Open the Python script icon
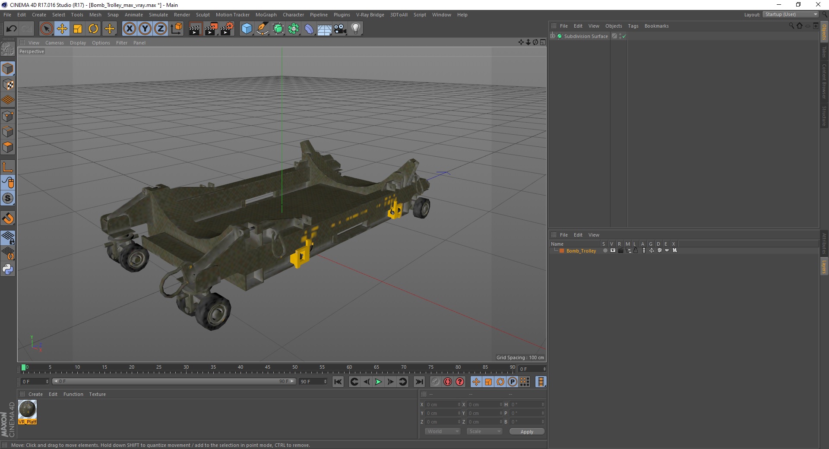Screen dimensions: 829x449 (x=8, y=269)
